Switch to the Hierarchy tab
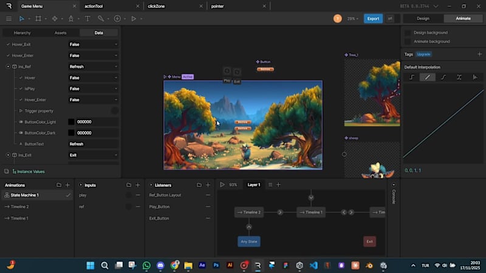This screenshot has height=273, width=486. point(22,33)
